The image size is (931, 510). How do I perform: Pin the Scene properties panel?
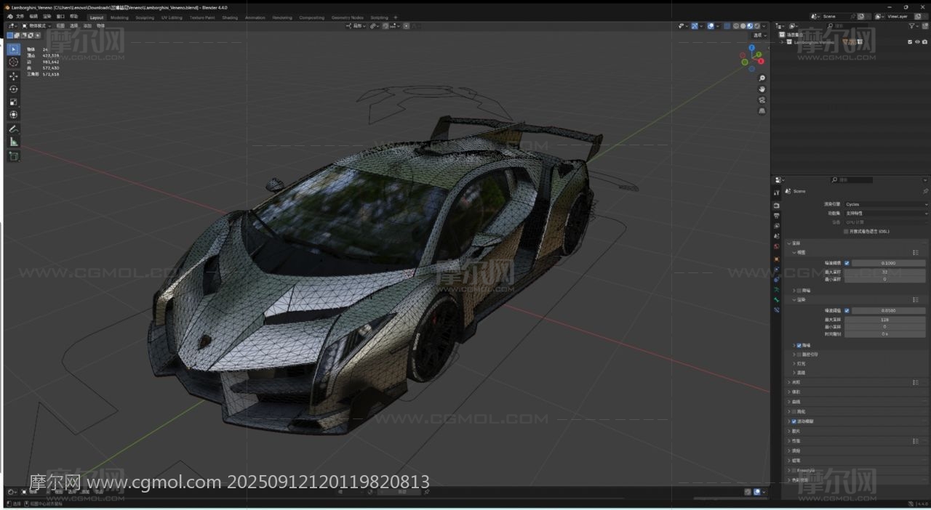(925, 191)
